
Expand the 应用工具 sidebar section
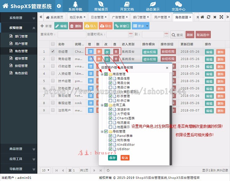[x=19, y=159]
